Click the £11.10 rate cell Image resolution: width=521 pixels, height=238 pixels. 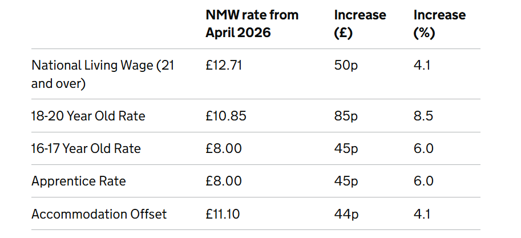coord(223,214)
